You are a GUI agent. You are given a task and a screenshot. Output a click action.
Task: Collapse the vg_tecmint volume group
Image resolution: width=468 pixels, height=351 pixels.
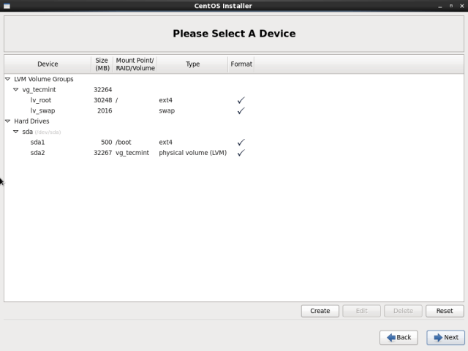coord(15,90)
